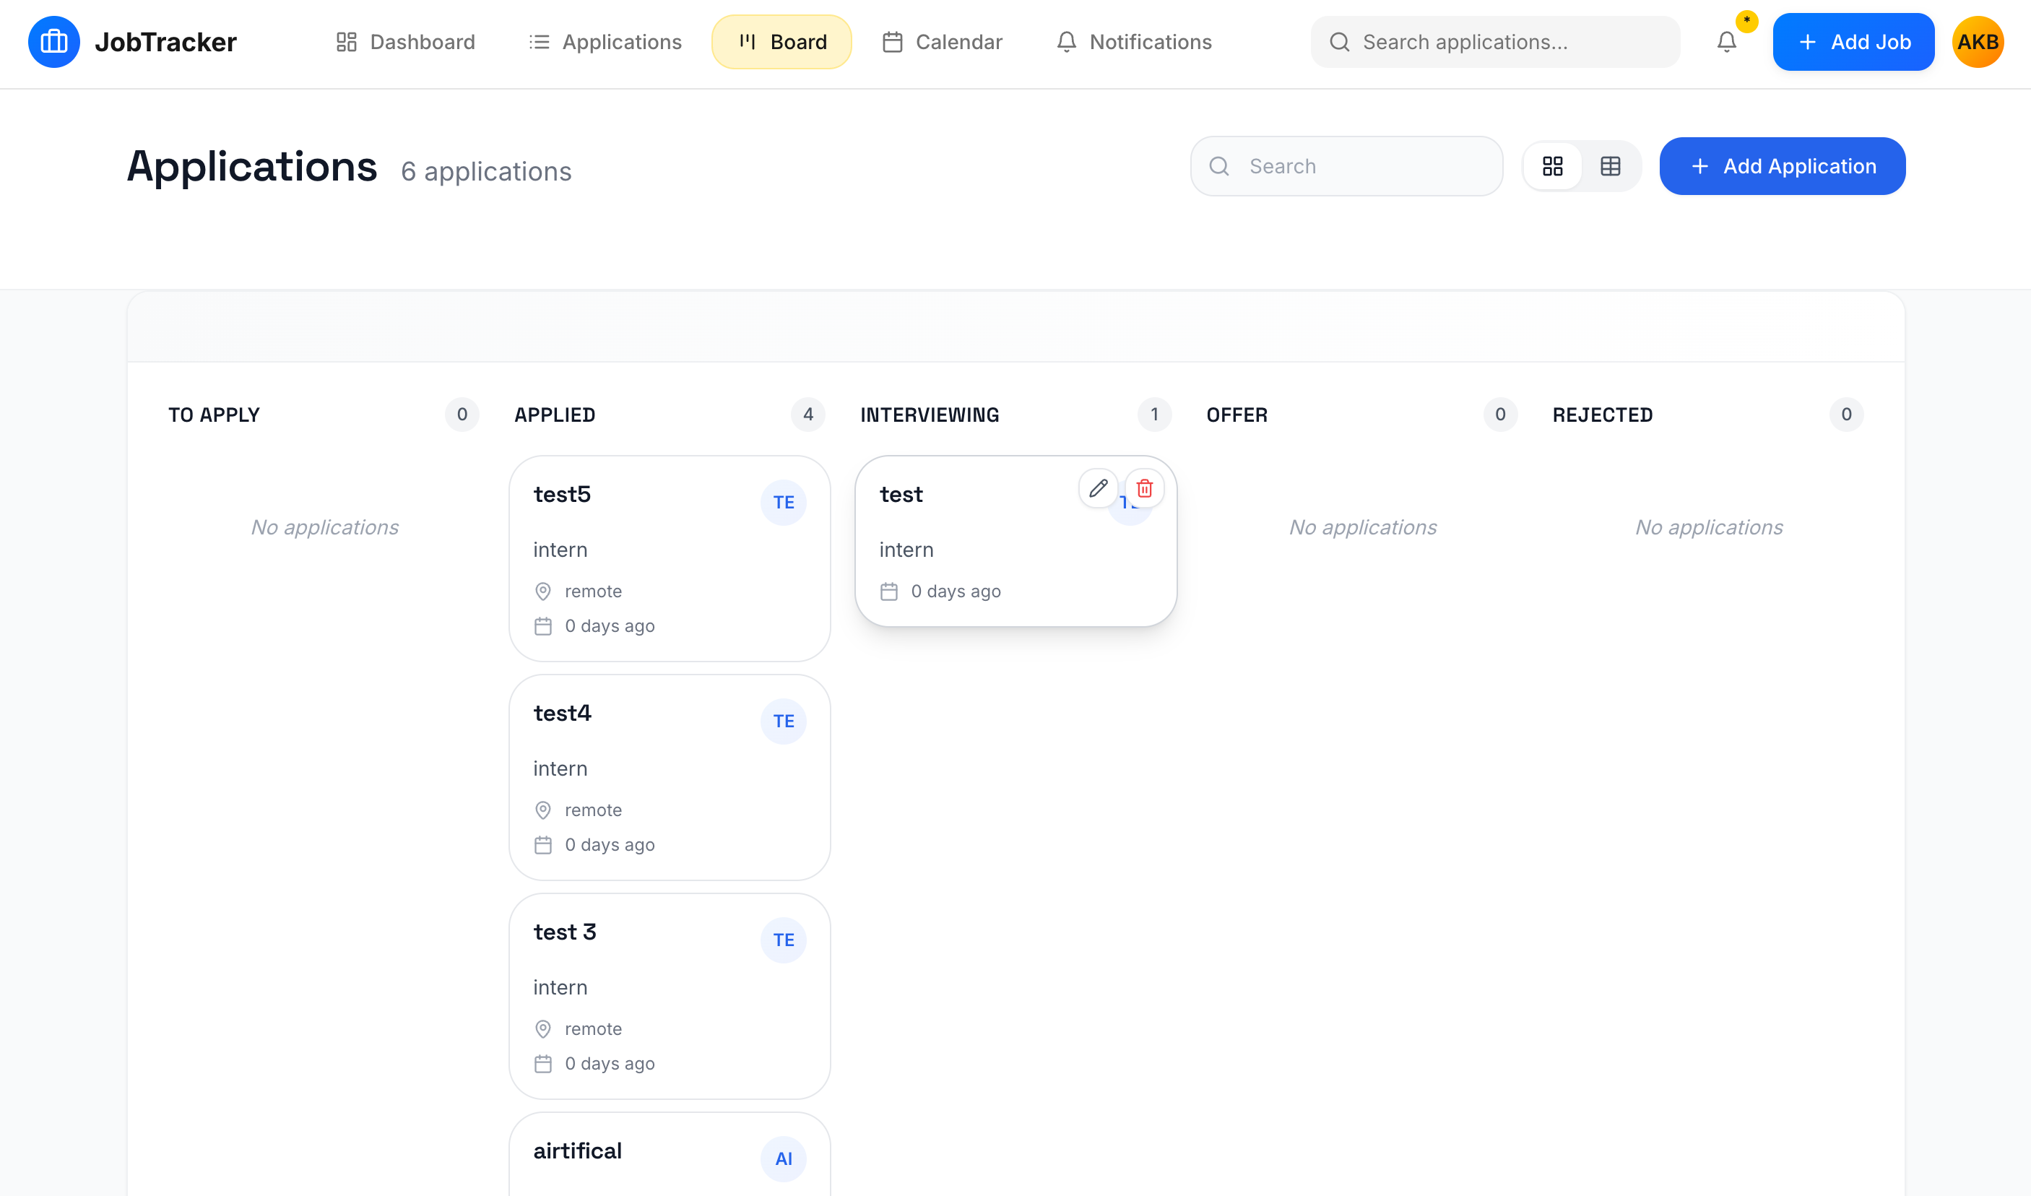Click the notification bell icon

pos(1726,42)
